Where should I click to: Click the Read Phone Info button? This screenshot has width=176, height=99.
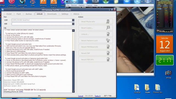(x=96, y=21)
